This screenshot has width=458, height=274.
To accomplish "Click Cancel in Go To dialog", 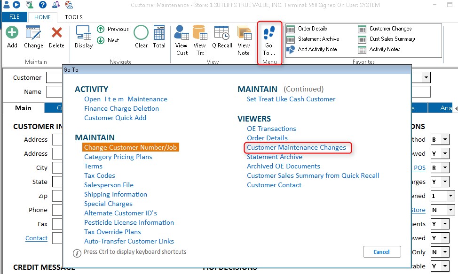I will coord(381,252).
